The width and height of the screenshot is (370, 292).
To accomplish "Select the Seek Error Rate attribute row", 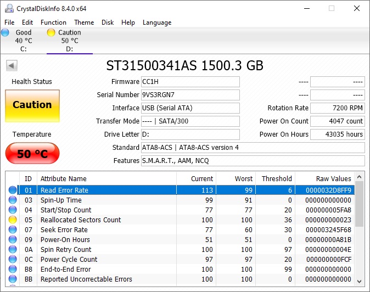I will click(180, 230).
